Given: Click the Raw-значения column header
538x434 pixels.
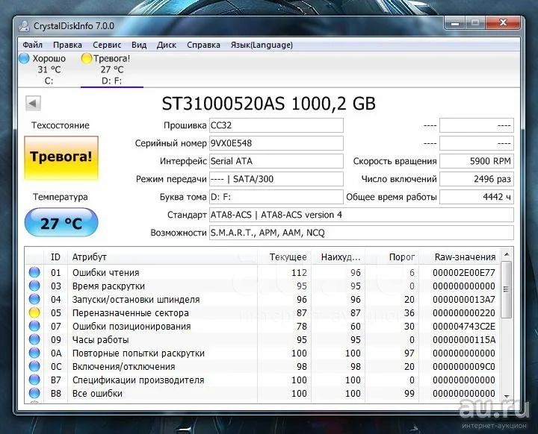Looking at the screenshot, I should tap(460, 257).
